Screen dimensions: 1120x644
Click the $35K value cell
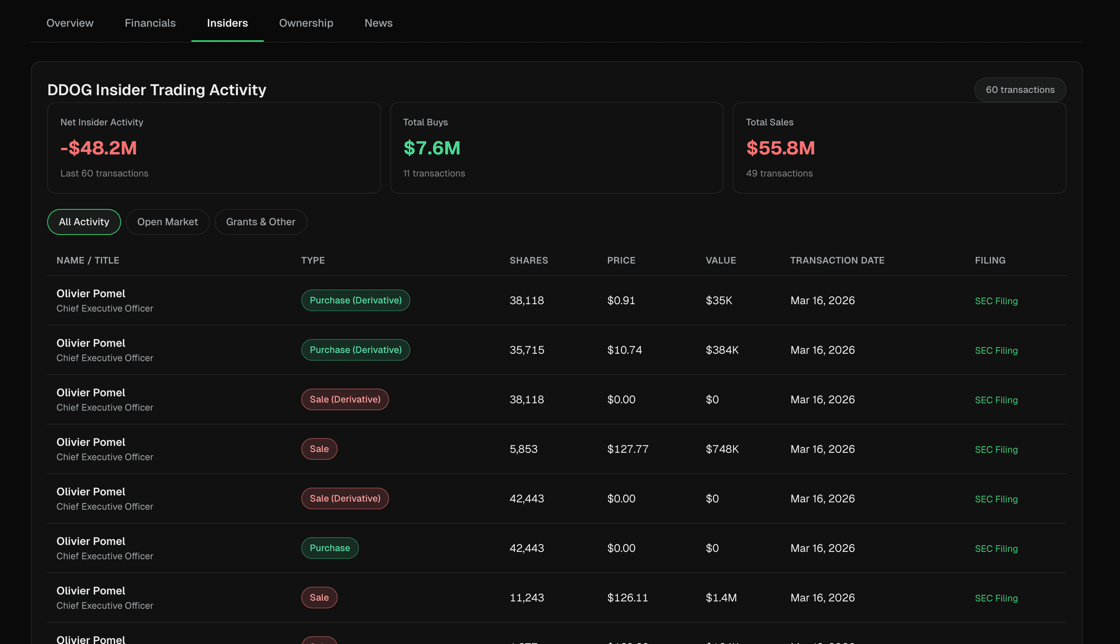pyautogui.click(x=719, y=300)
